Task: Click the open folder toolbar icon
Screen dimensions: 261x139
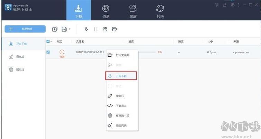Action: click(115, 29)
